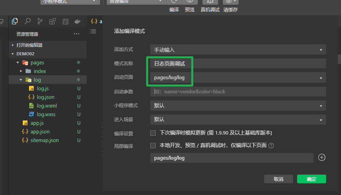Click the 模式名称 input field
The width and height of the screenshot is (341, 195).
[x=238, y=64]
